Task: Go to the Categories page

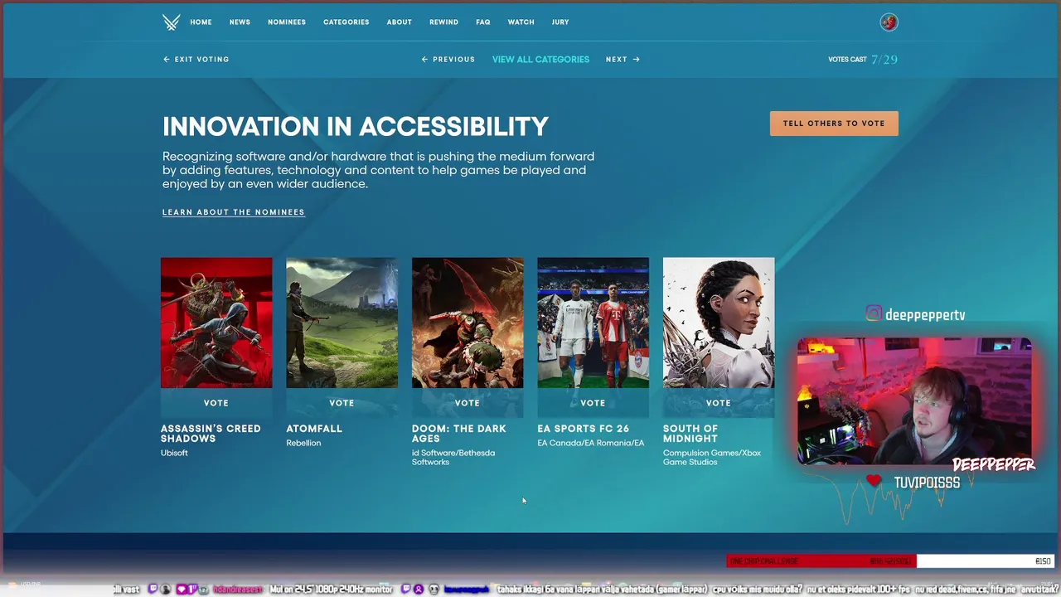Action: click(346, 22)
